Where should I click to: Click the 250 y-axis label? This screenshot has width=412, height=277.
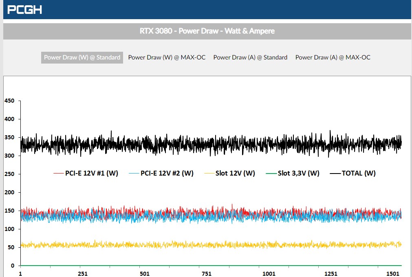coord(9,174)
